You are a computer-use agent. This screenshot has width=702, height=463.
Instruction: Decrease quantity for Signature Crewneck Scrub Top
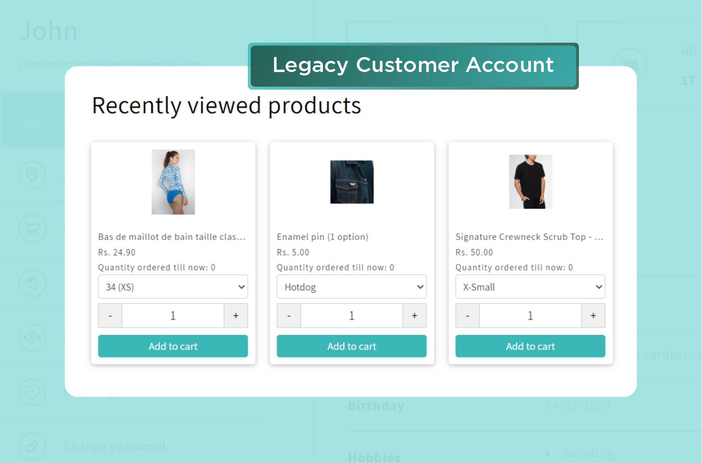pyautogui.click(x=467, y=316)
